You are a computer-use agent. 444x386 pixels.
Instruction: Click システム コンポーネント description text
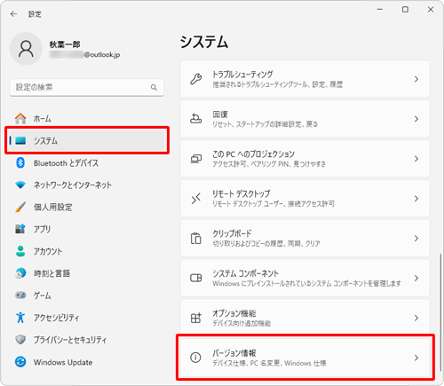click(x=306, y=284)
